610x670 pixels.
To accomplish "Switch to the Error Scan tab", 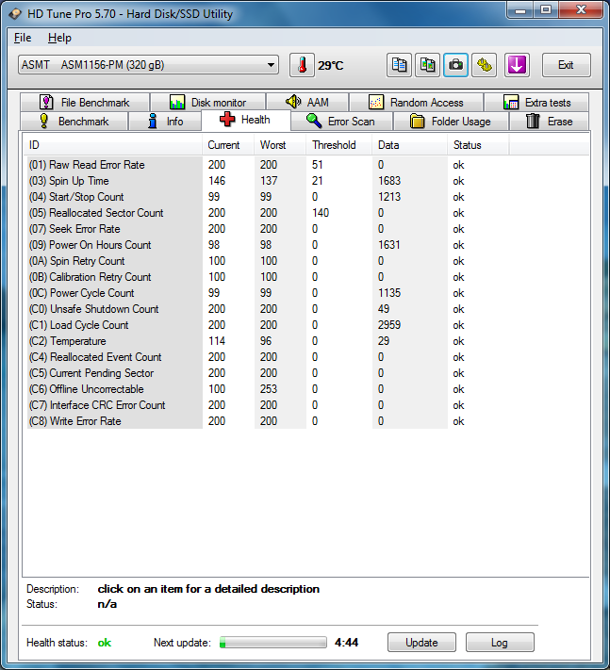I will coord(341,122).
